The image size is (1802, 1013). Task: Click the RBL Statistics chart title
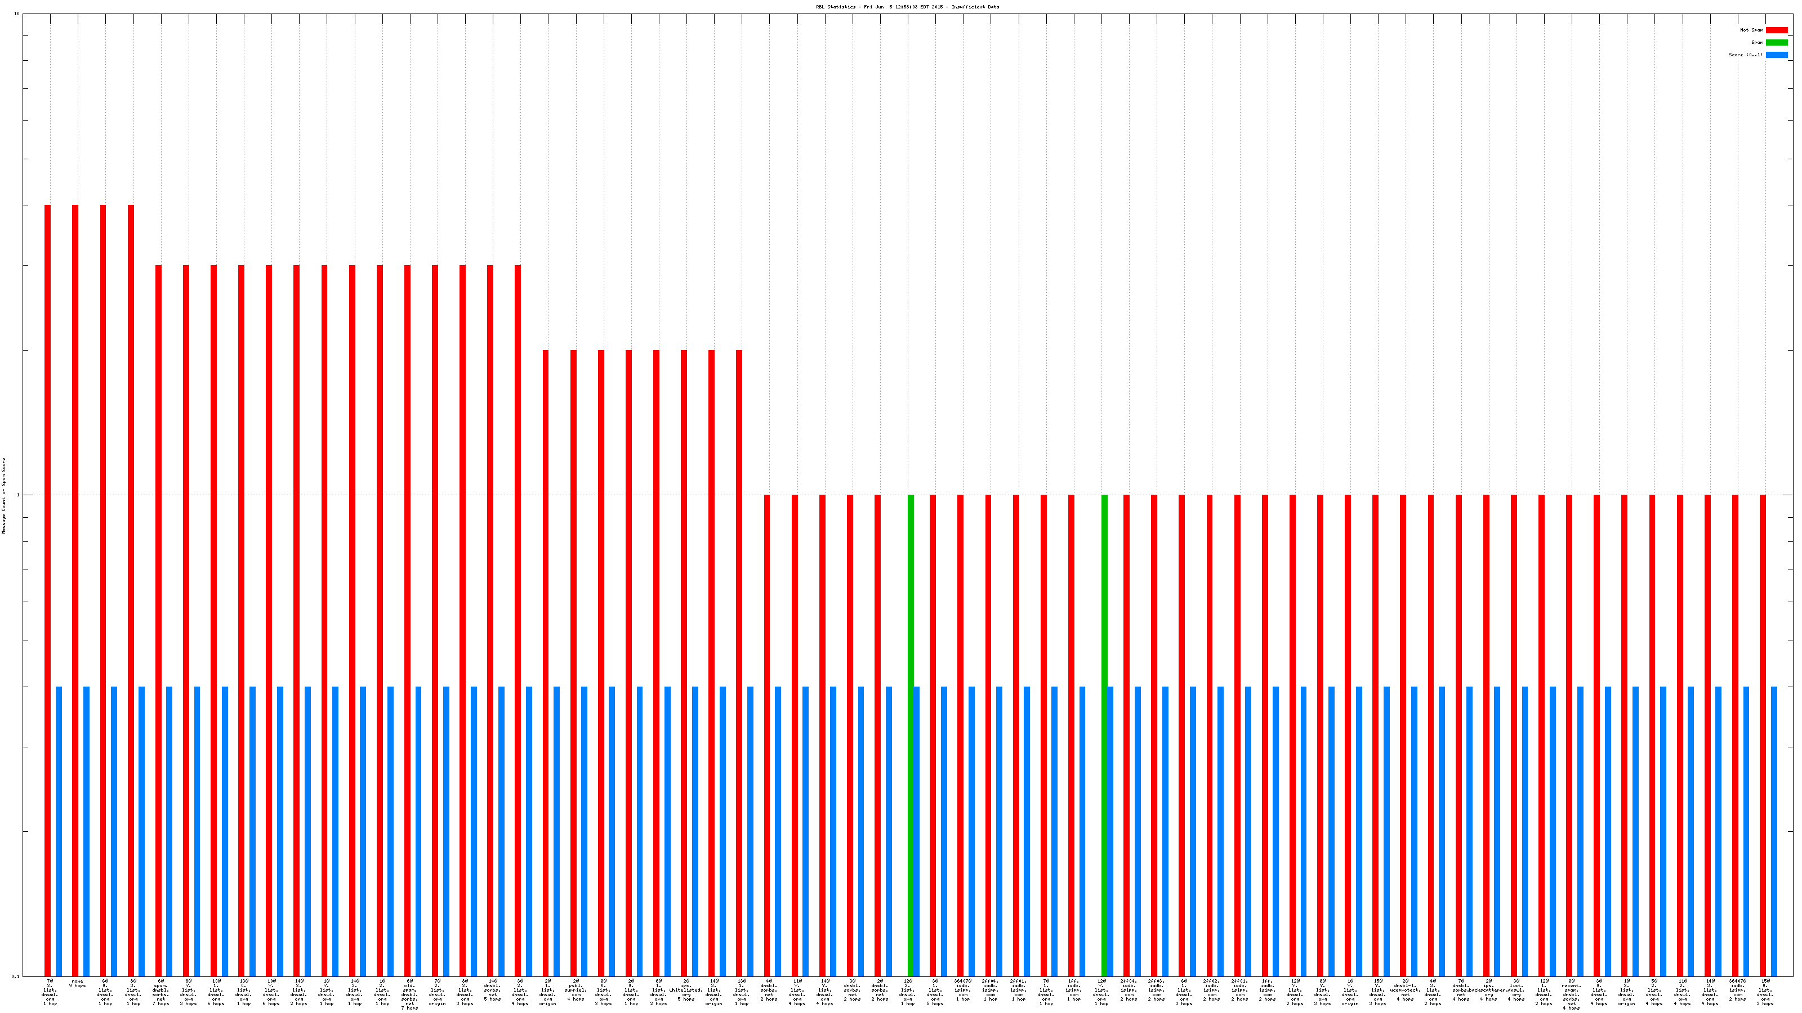pos(907,7)
